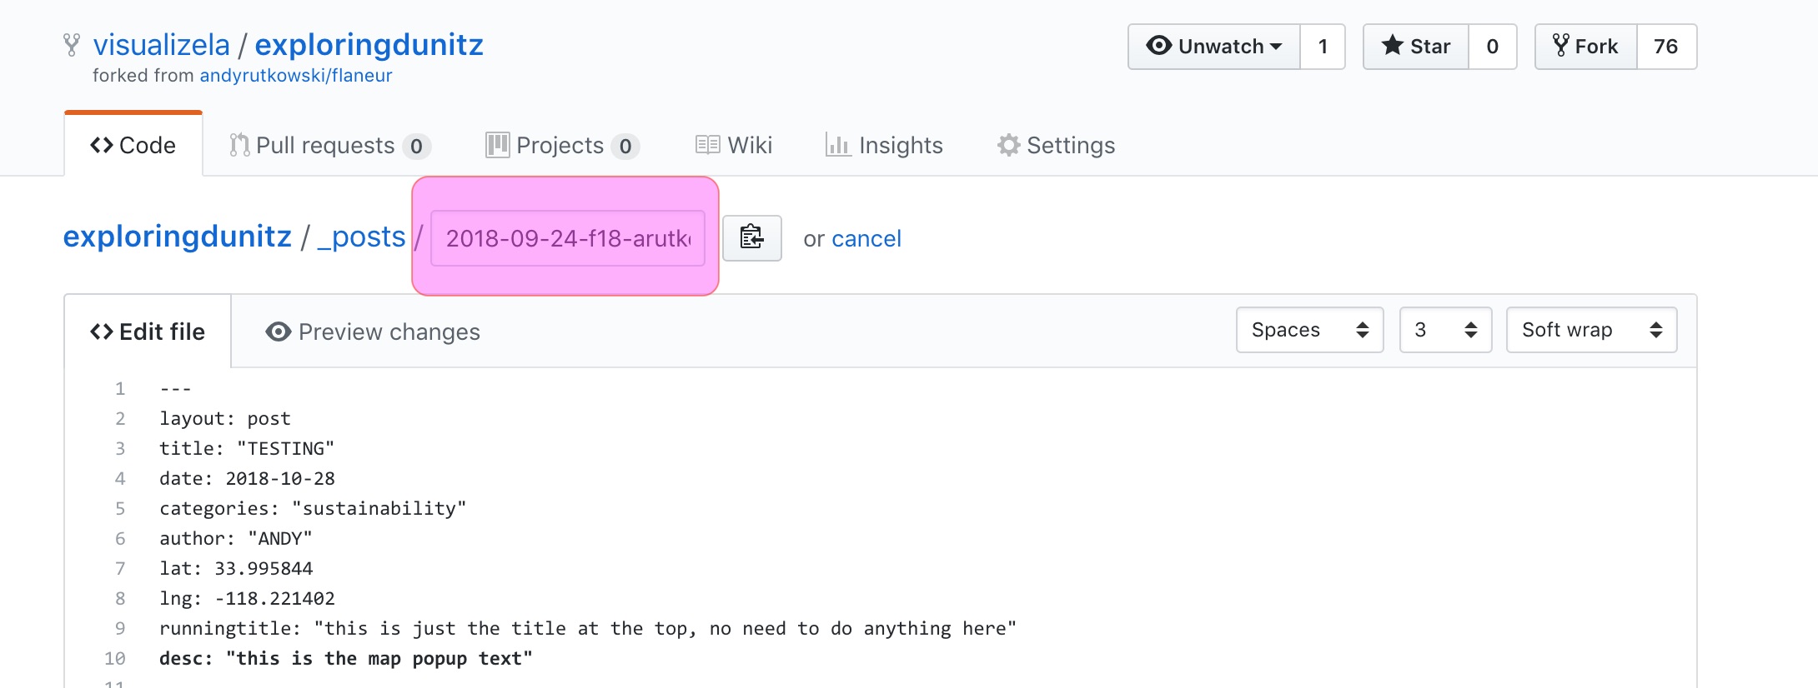Image resolution: width=1818 pixels, height=688 pixels.
Task: Open the Soft wrap dropdown
Action: (x=1592, y=330)
